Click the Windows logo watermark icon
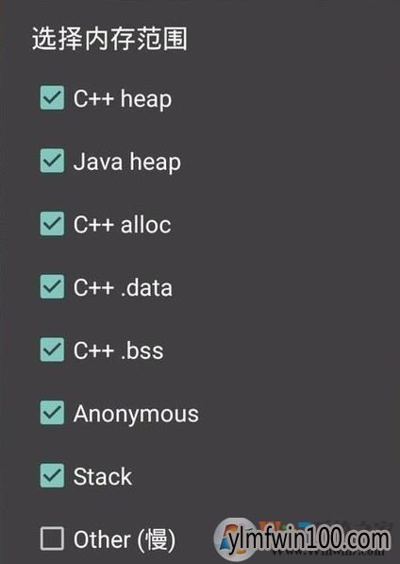The width and height of the screenshot is (400, 564). (x=233, y=538)
